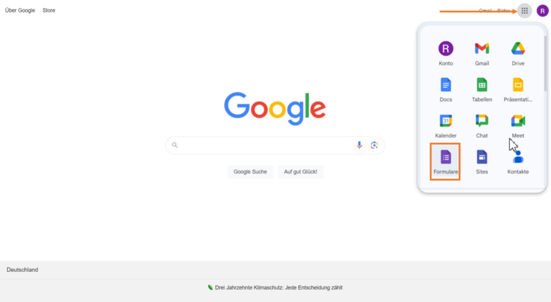Open the Präsentationen (Slides) app
Image resolution: width=551 pixels, height=302 pixels.
tap(518, 89)
